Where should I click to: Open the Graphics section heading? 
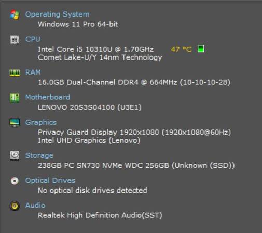pyautogui.click(x=41, y=122)
